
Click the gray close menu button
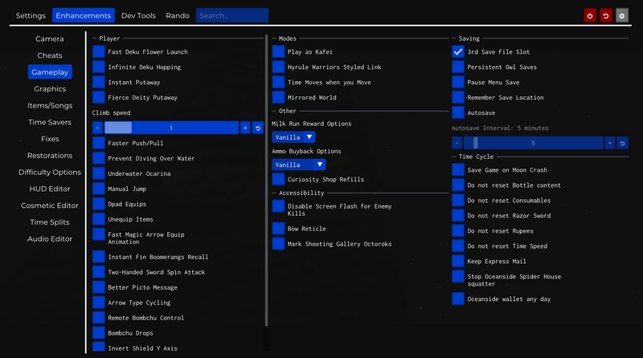(621, 15)
